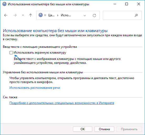This screenshot has width=145, height=135.
Task: Go back with the left arrow
Action: tap(6, 15)
